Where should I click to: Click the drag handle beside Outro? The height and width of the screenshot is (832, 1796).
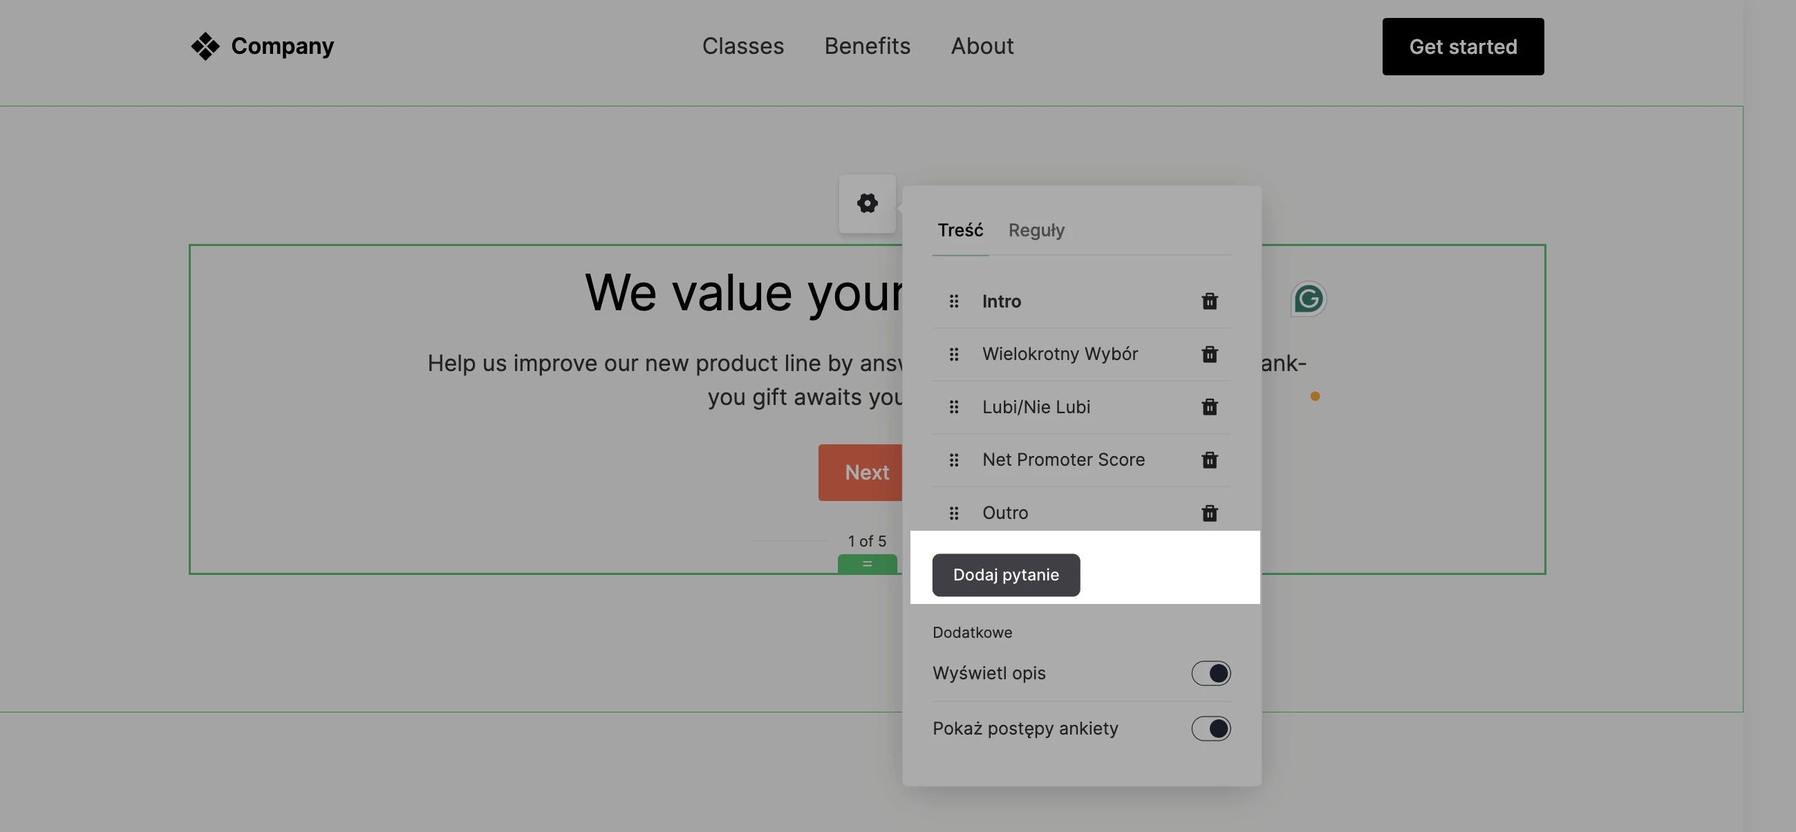point(954,513)
